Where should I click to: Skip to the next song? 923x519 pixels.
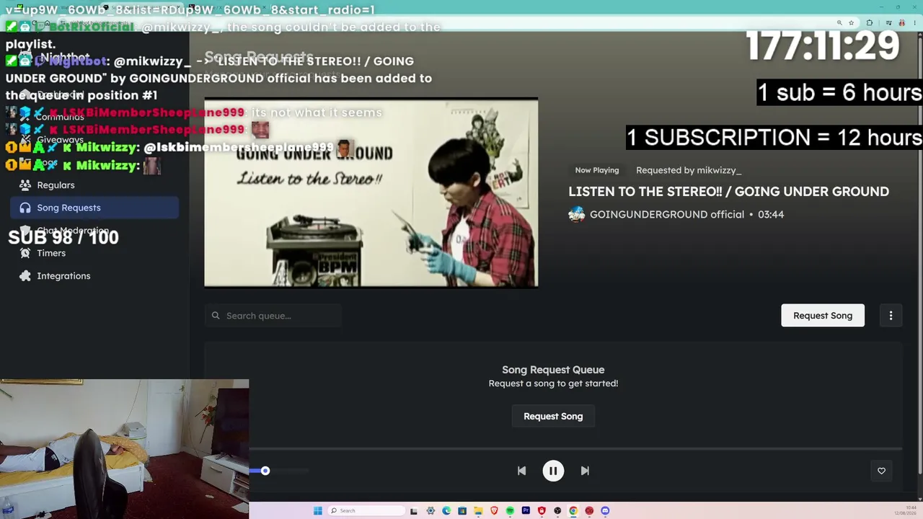(x=585, y=471)
